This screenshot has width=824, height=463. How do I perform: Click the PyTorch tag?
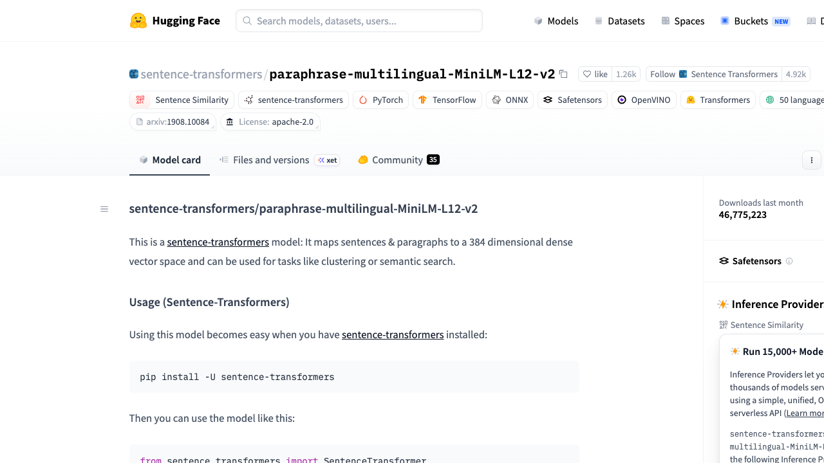tap(381, 100)
